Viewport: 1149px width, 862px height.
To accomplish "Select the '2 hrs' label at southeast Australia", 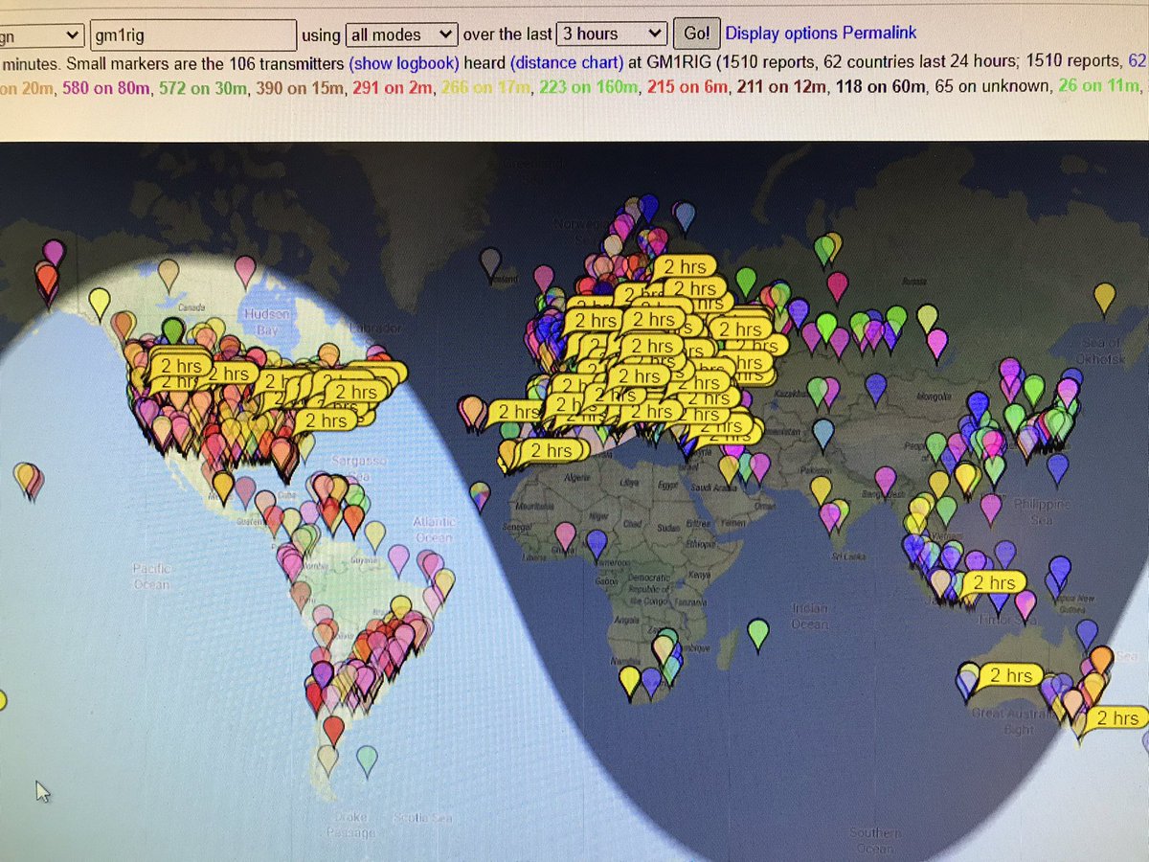I will pos(1117,718).
